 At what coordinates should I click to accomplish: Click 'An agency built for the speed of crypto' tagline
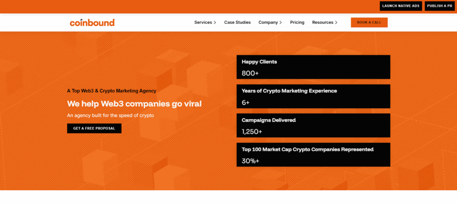[x=110, y=115]
